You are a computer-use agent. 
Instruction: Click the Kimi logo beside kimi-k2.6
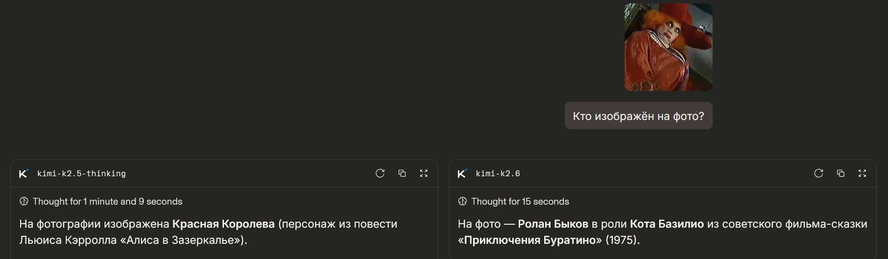[462, 173]
